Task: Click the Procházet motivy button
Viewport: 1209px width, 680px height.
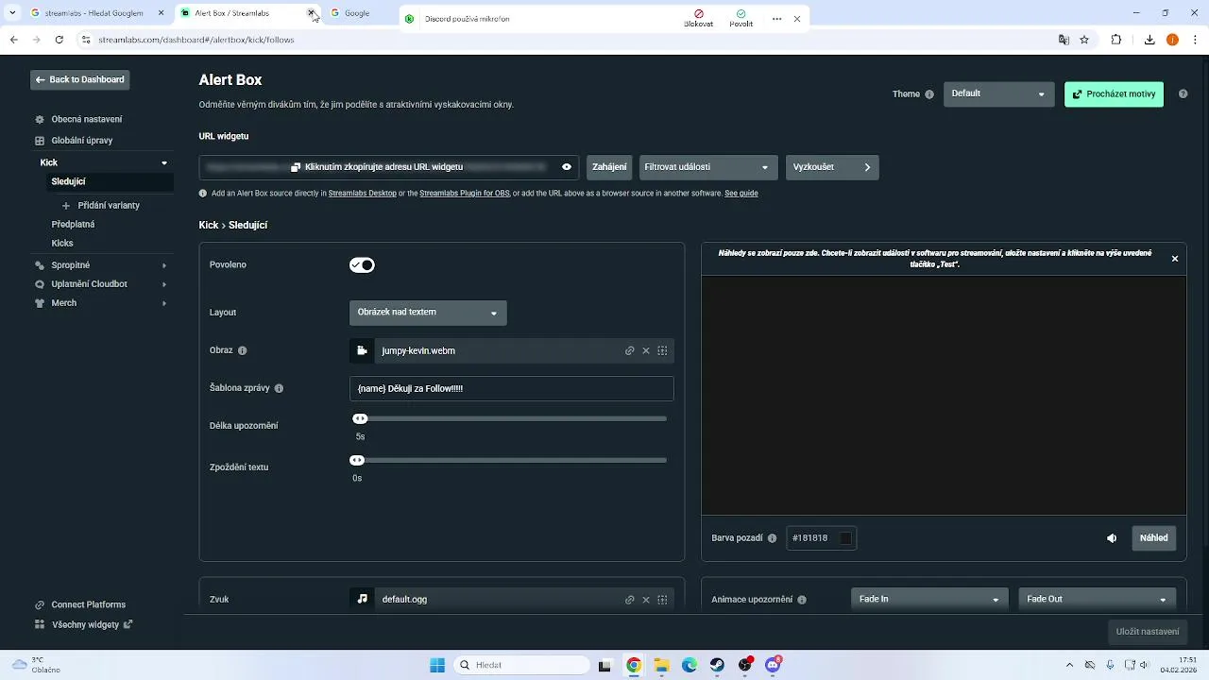Action: coord(1114,94)
